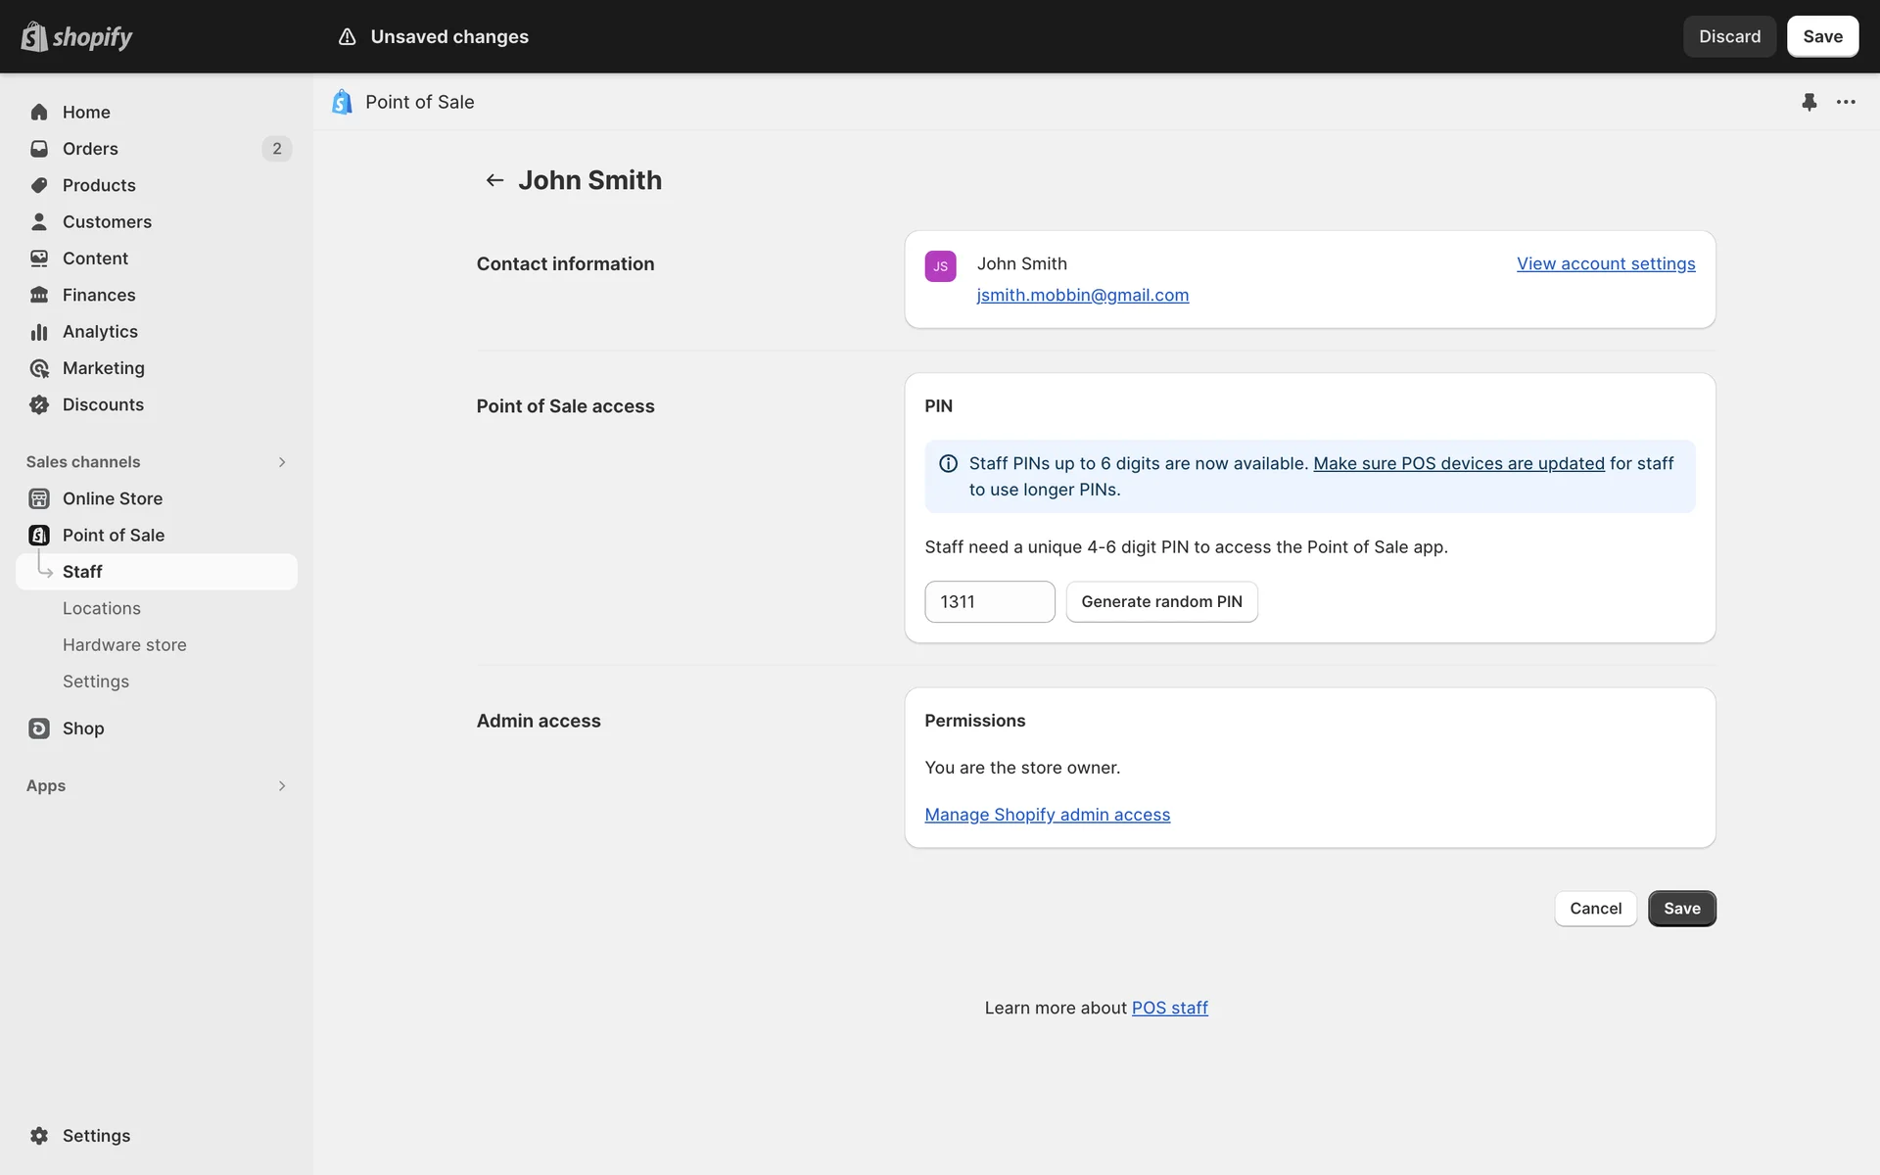Click the JS avatar badge
Viewport: 1880px width, 1175px height.
[x=940, y=266]
